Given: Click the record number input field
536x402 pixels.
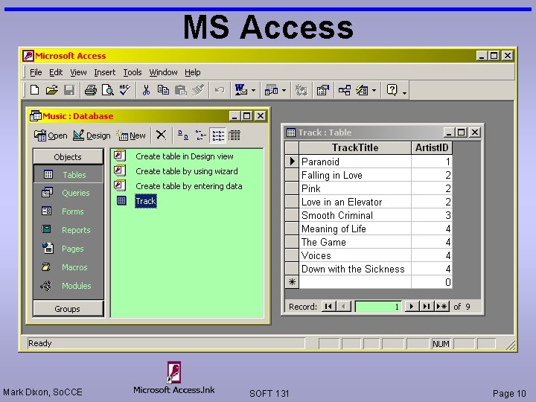Looking at the screenshot, I should pos(378,306).
